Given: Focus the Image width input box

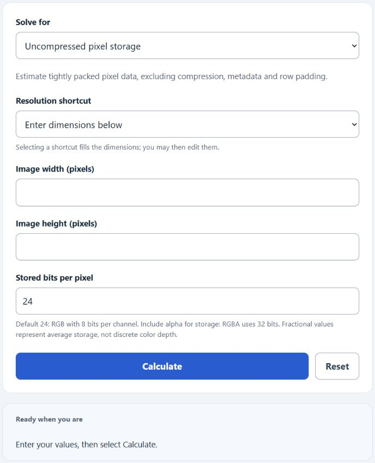Looking at the screenshot, I should pyautogui.click(x=187, y=192).
